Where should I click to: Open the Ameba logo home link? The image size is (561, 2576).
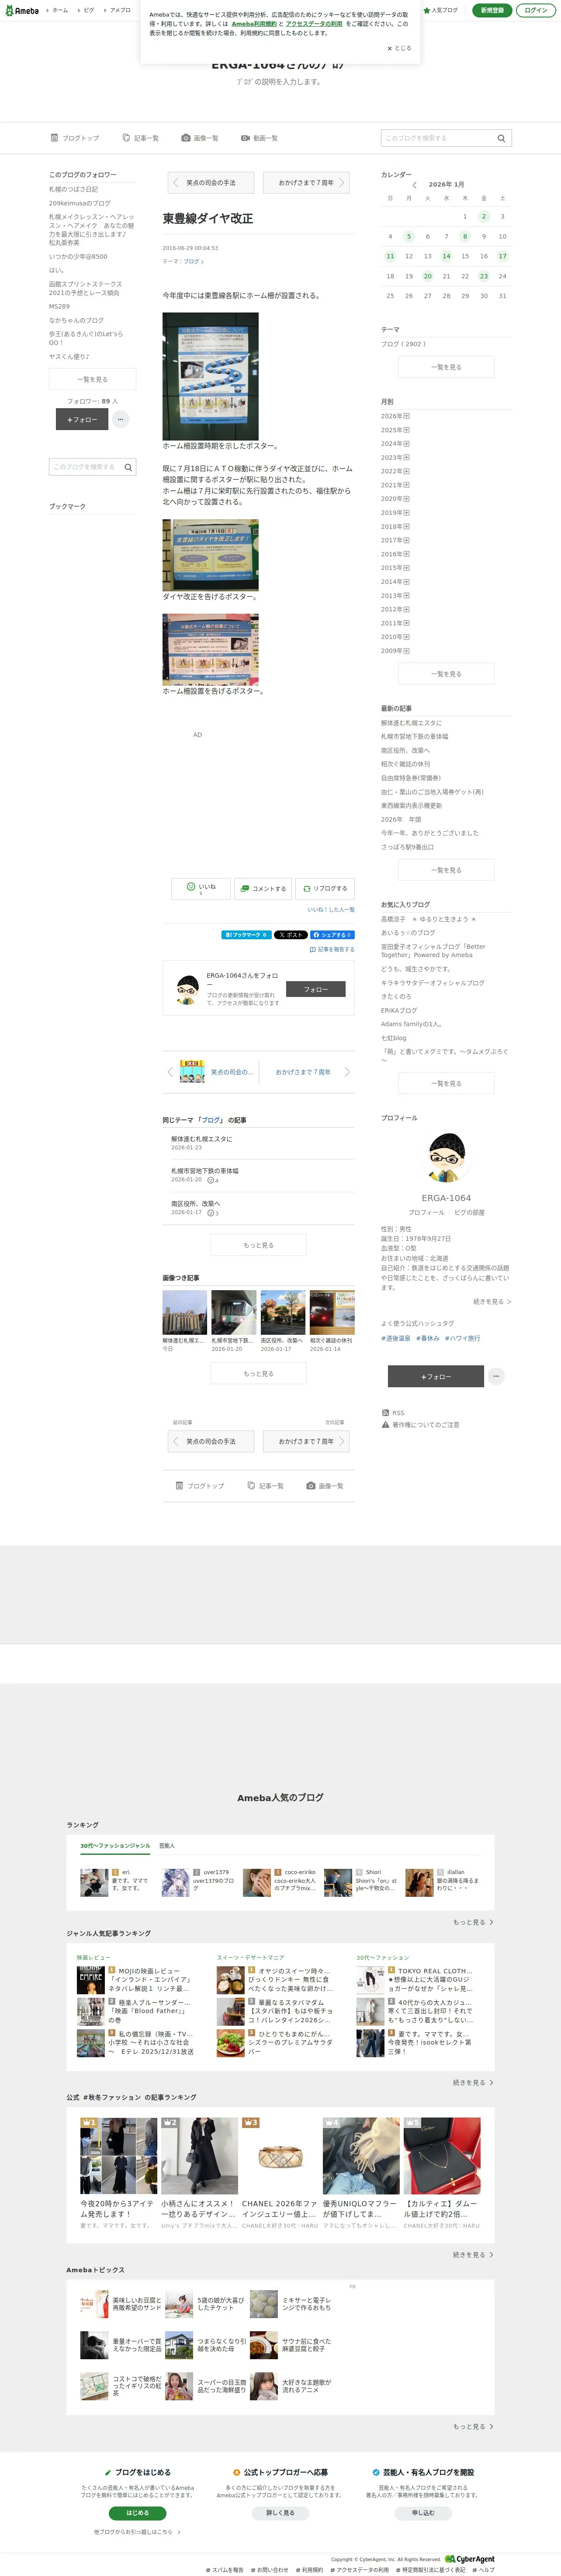21,10
